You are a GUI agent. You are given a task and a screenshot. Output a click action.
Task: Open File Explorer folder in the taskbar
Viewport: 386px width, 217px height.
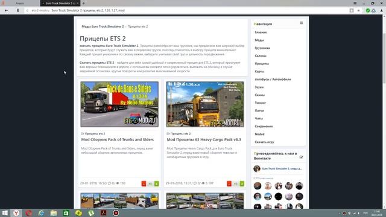(54, 213)
